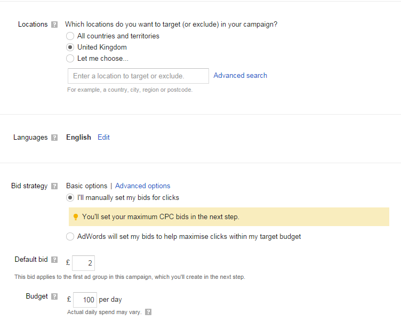
Task: Open the Languages help icon
Action: point(54,138)
